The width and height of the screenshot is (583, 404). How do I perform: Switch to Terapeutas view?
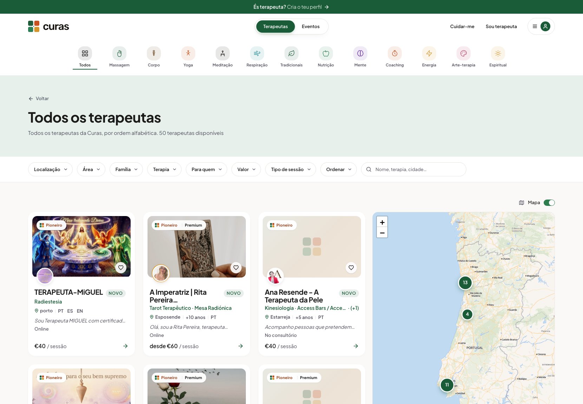(x=275, y=26)
